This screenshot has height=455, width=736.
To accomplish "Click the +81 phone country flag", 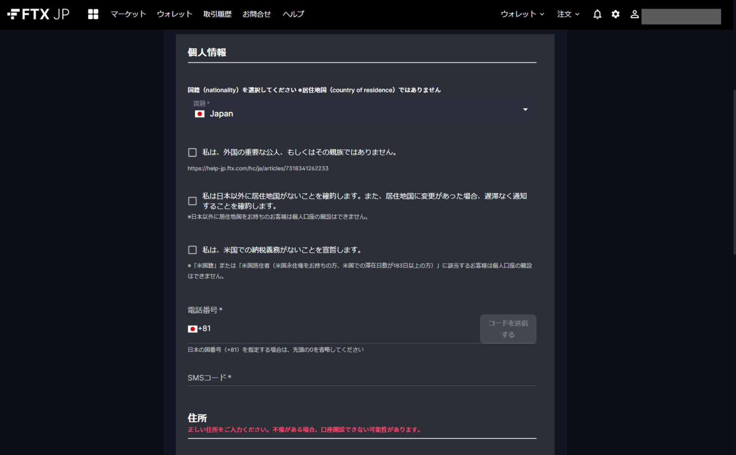I will click(192, 329).
